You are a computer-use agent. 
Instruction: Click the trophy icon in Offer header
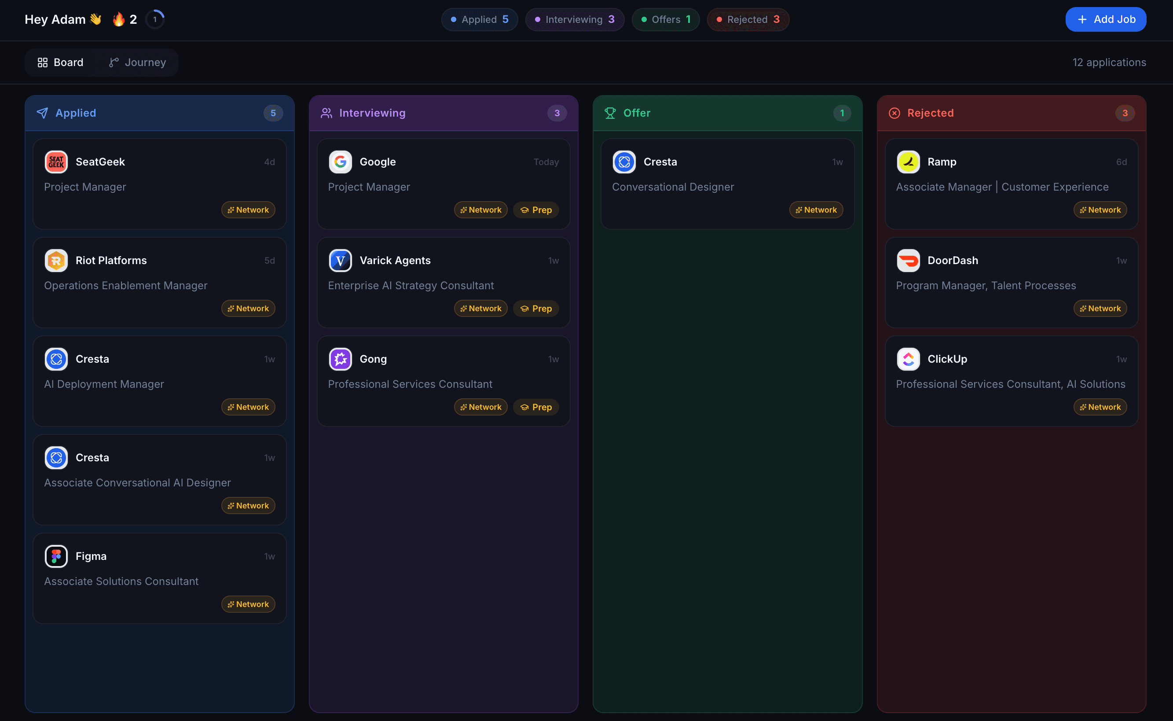(611, 113)
